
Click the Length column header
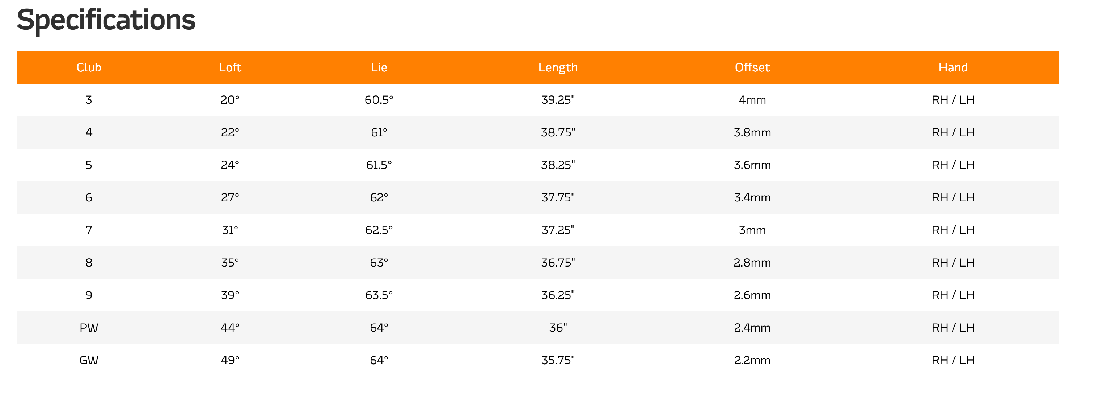pos(558,67)
